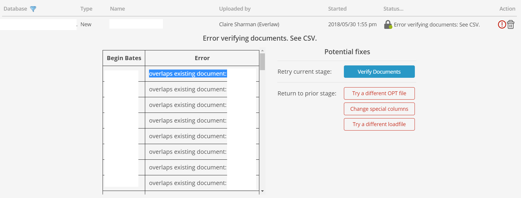Click the Name column header
The width and height of the screenshot is (521, 198).
tap(117, 9)
